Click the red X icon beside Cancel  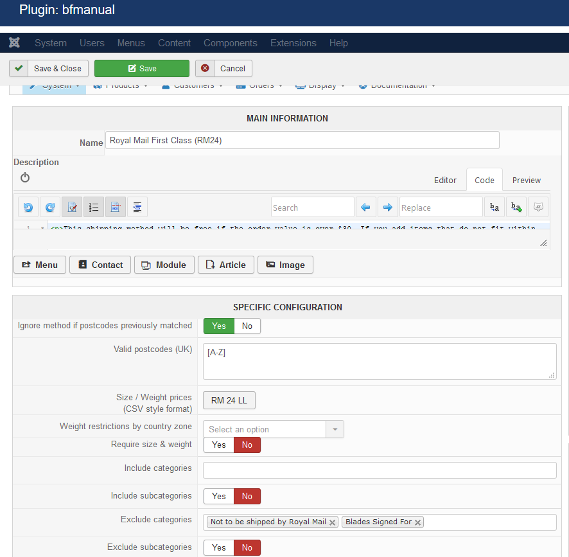205,68
